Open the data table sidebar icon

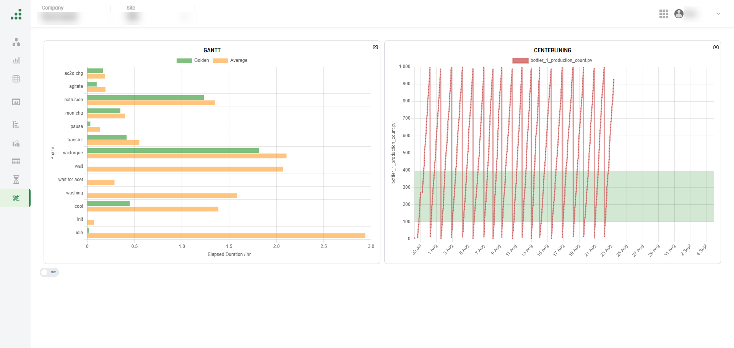tap(16, 161)
